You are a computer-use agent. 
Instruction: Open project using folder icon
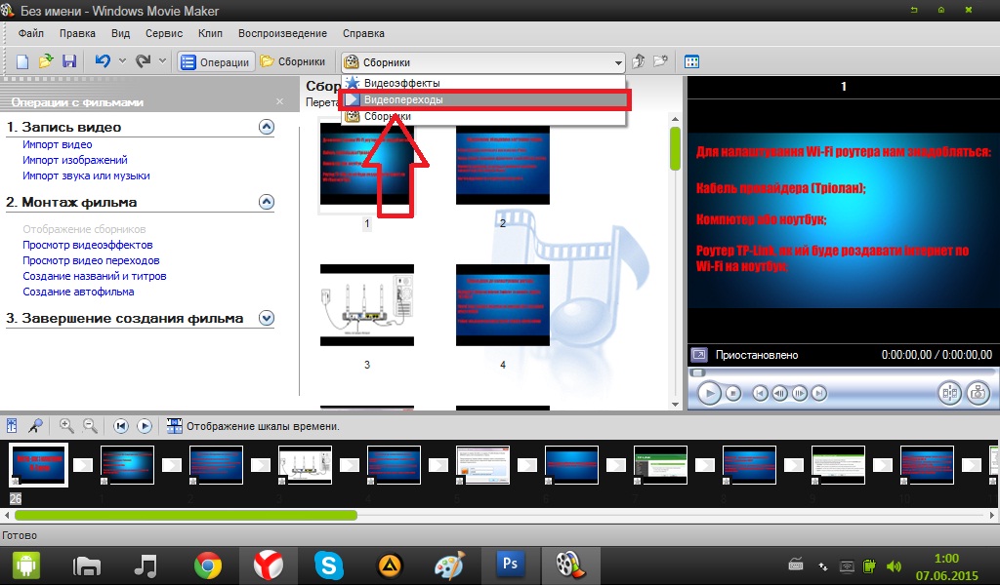(x=46, y=61)
